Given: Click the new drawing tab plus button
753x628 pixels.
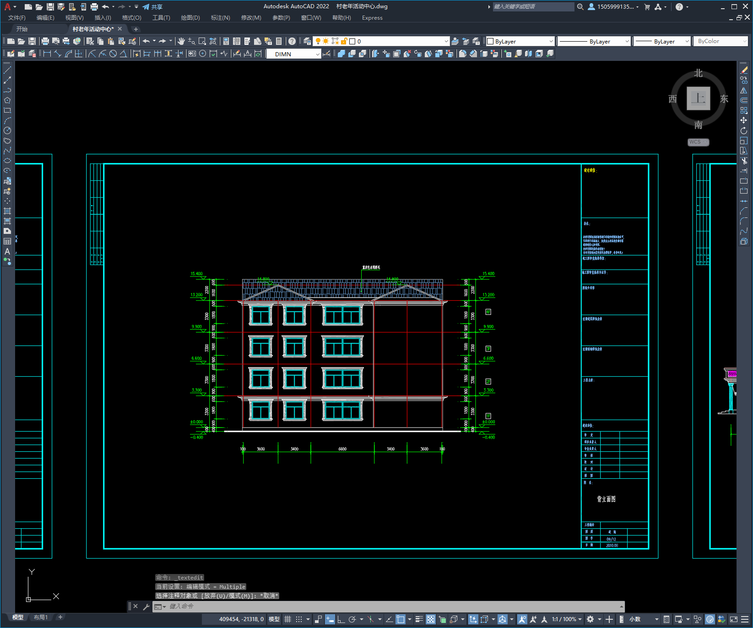Looking at the screenshot, I should point(135,29).
